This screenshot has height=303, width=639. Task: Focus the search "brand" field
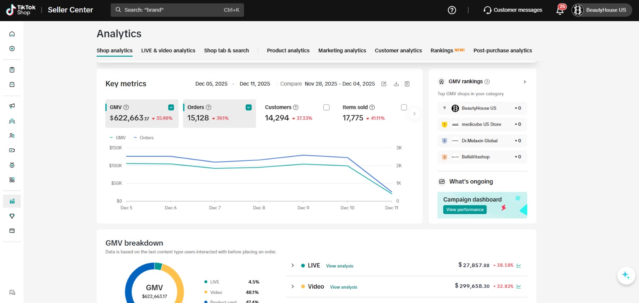pyautogui.click(x=177, y=10)
